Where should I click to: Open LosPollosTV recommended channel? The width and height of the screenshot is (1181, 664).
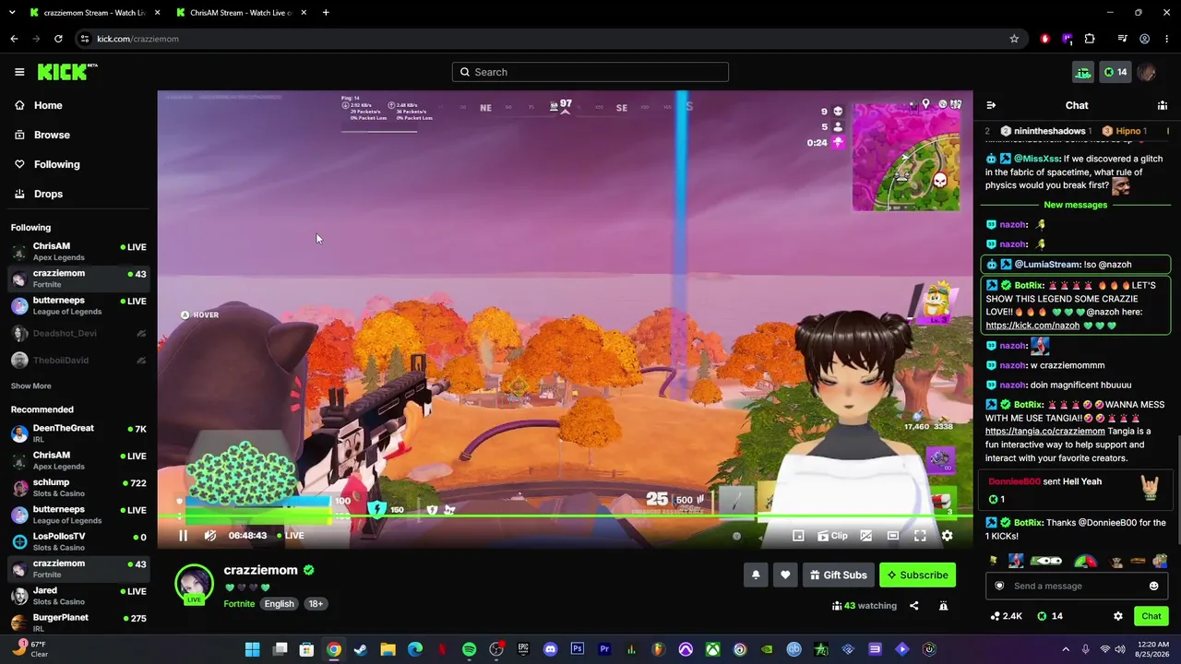tap(78, 541)
